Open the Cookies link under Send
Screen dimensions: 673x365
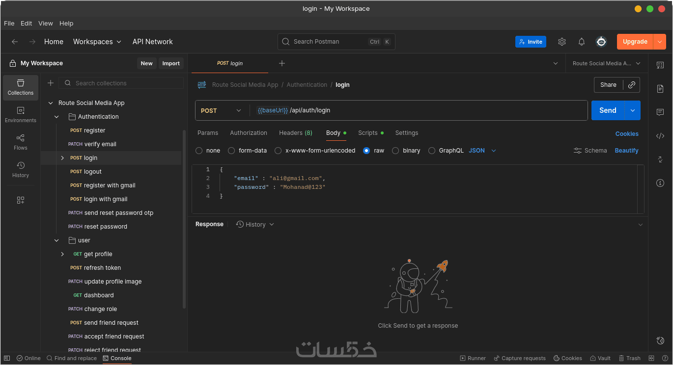pos(627,133)
